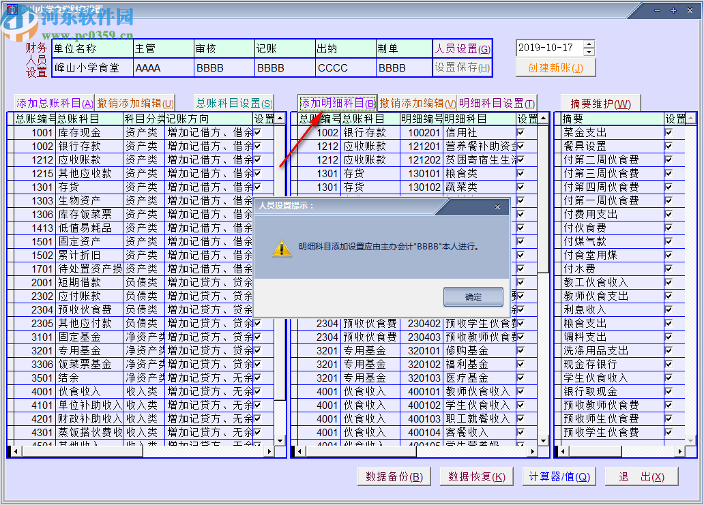Click the 撤销添加编辑(V) button
The height and width of the screenshot is (505, 704).
(x=417, y=103)
